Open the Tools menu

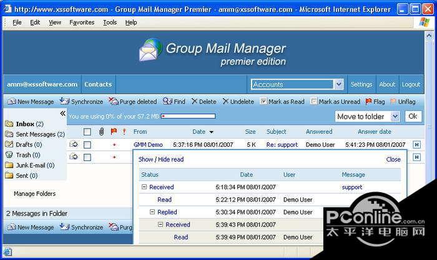(110, 22)
